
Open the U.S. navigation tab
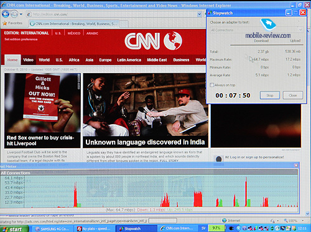click(x=59, y=60)
